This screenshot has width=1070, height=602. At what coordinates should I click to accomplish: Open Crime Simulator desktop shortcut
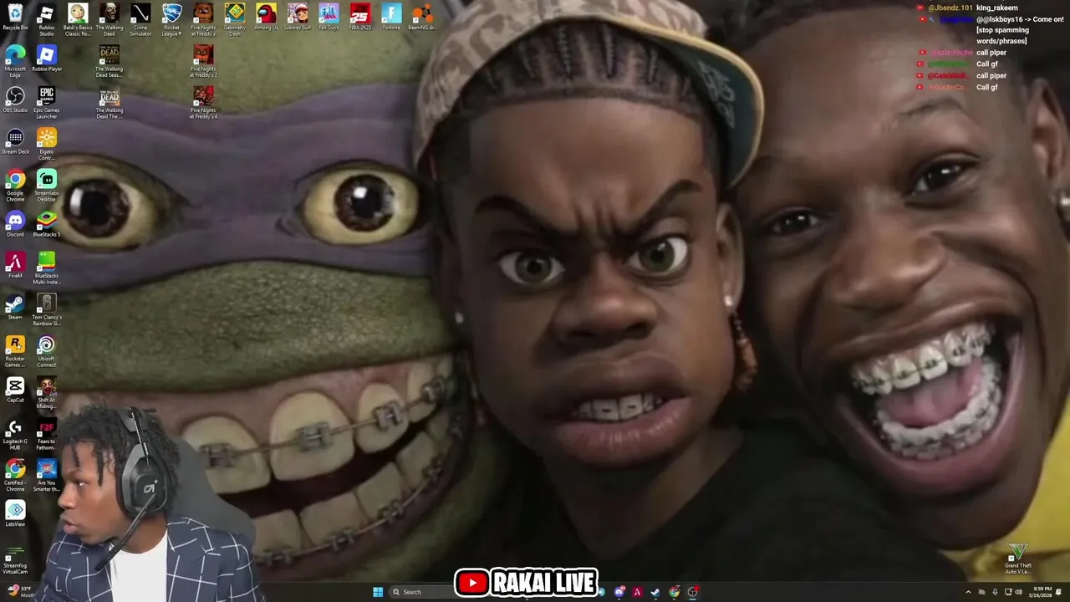[140, 20]
